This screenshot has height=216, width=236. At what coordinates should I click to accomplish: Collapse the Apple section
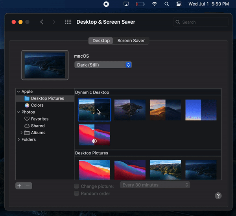tap(18, 92)
